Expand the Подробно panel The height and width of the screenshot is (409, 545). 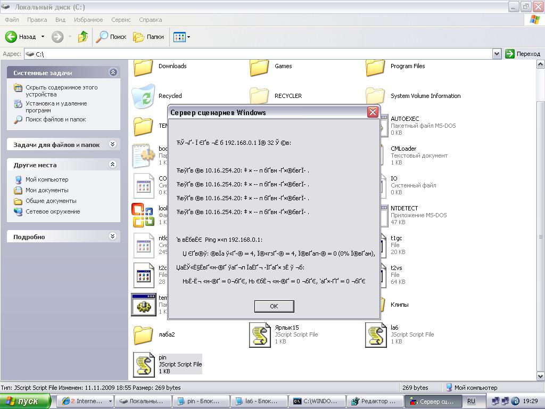click(113, 236)
